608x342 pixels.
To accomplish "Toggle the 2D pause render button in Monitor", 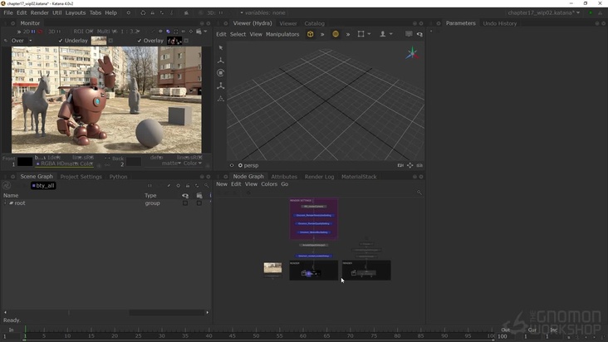I will pos(33,32).
